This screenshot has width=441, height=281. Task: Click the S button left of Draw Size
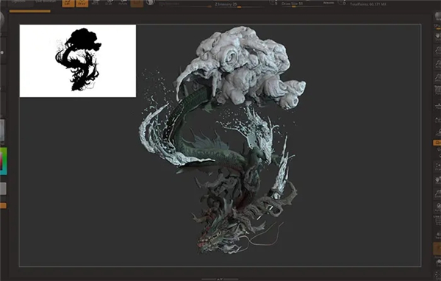pos(273,3)
